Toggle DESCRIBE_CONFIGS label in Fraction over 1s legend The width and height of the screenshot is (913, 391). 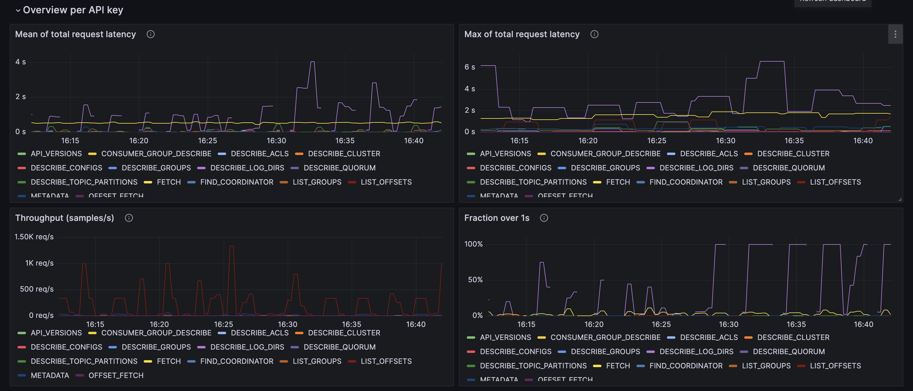click(515, 352)
